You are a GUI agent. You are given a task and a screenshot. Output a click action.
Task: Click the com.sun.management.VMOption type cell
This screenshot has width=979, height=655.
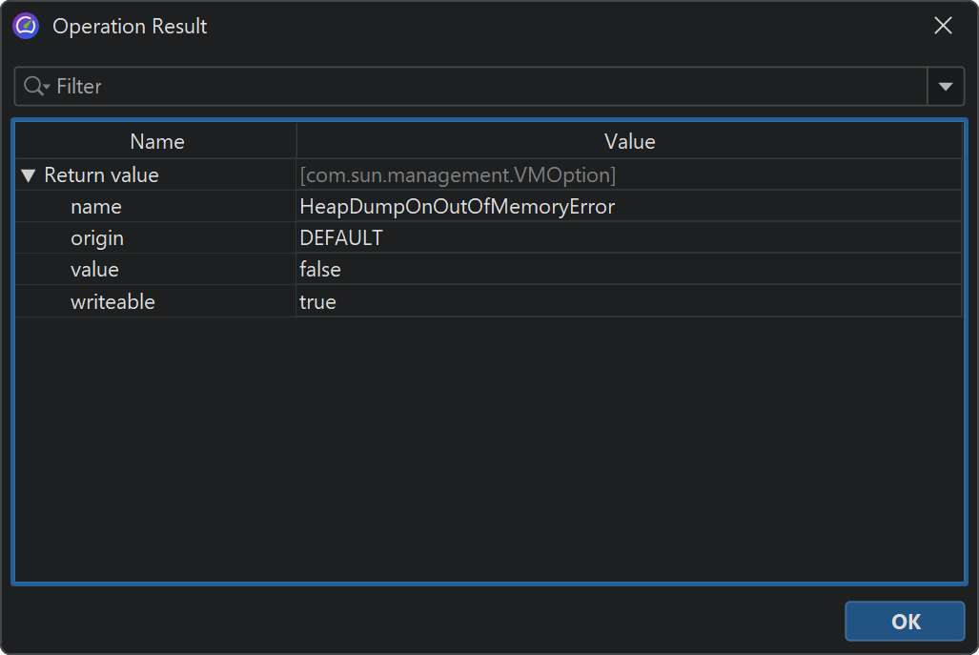coord(458,175)
